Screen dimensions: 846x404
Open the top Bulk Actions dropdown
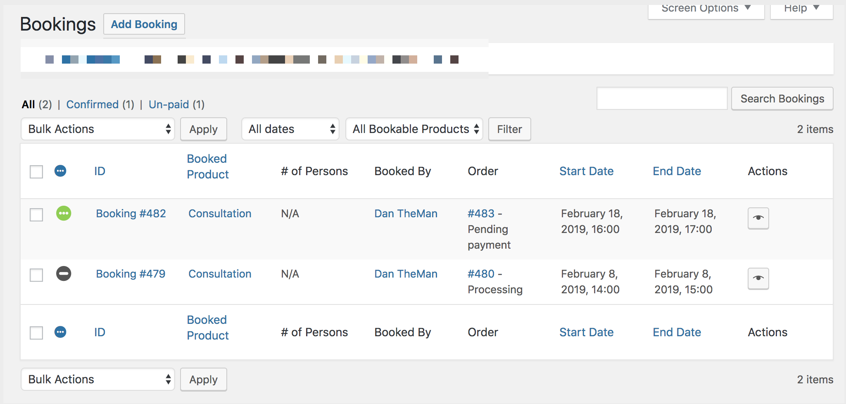point(98,129)
